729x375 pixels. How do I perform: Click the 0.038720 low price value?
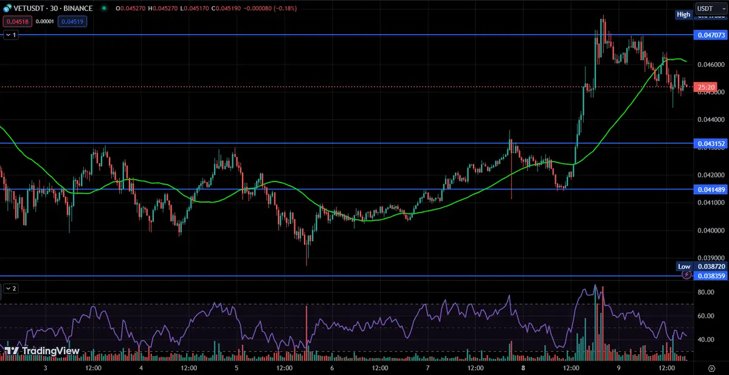click(x=711, y=267)
